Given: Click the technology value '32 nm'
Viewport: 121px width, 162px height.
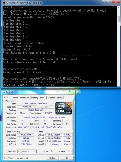Looking at the screenshot, I should (x=23, y=113).
